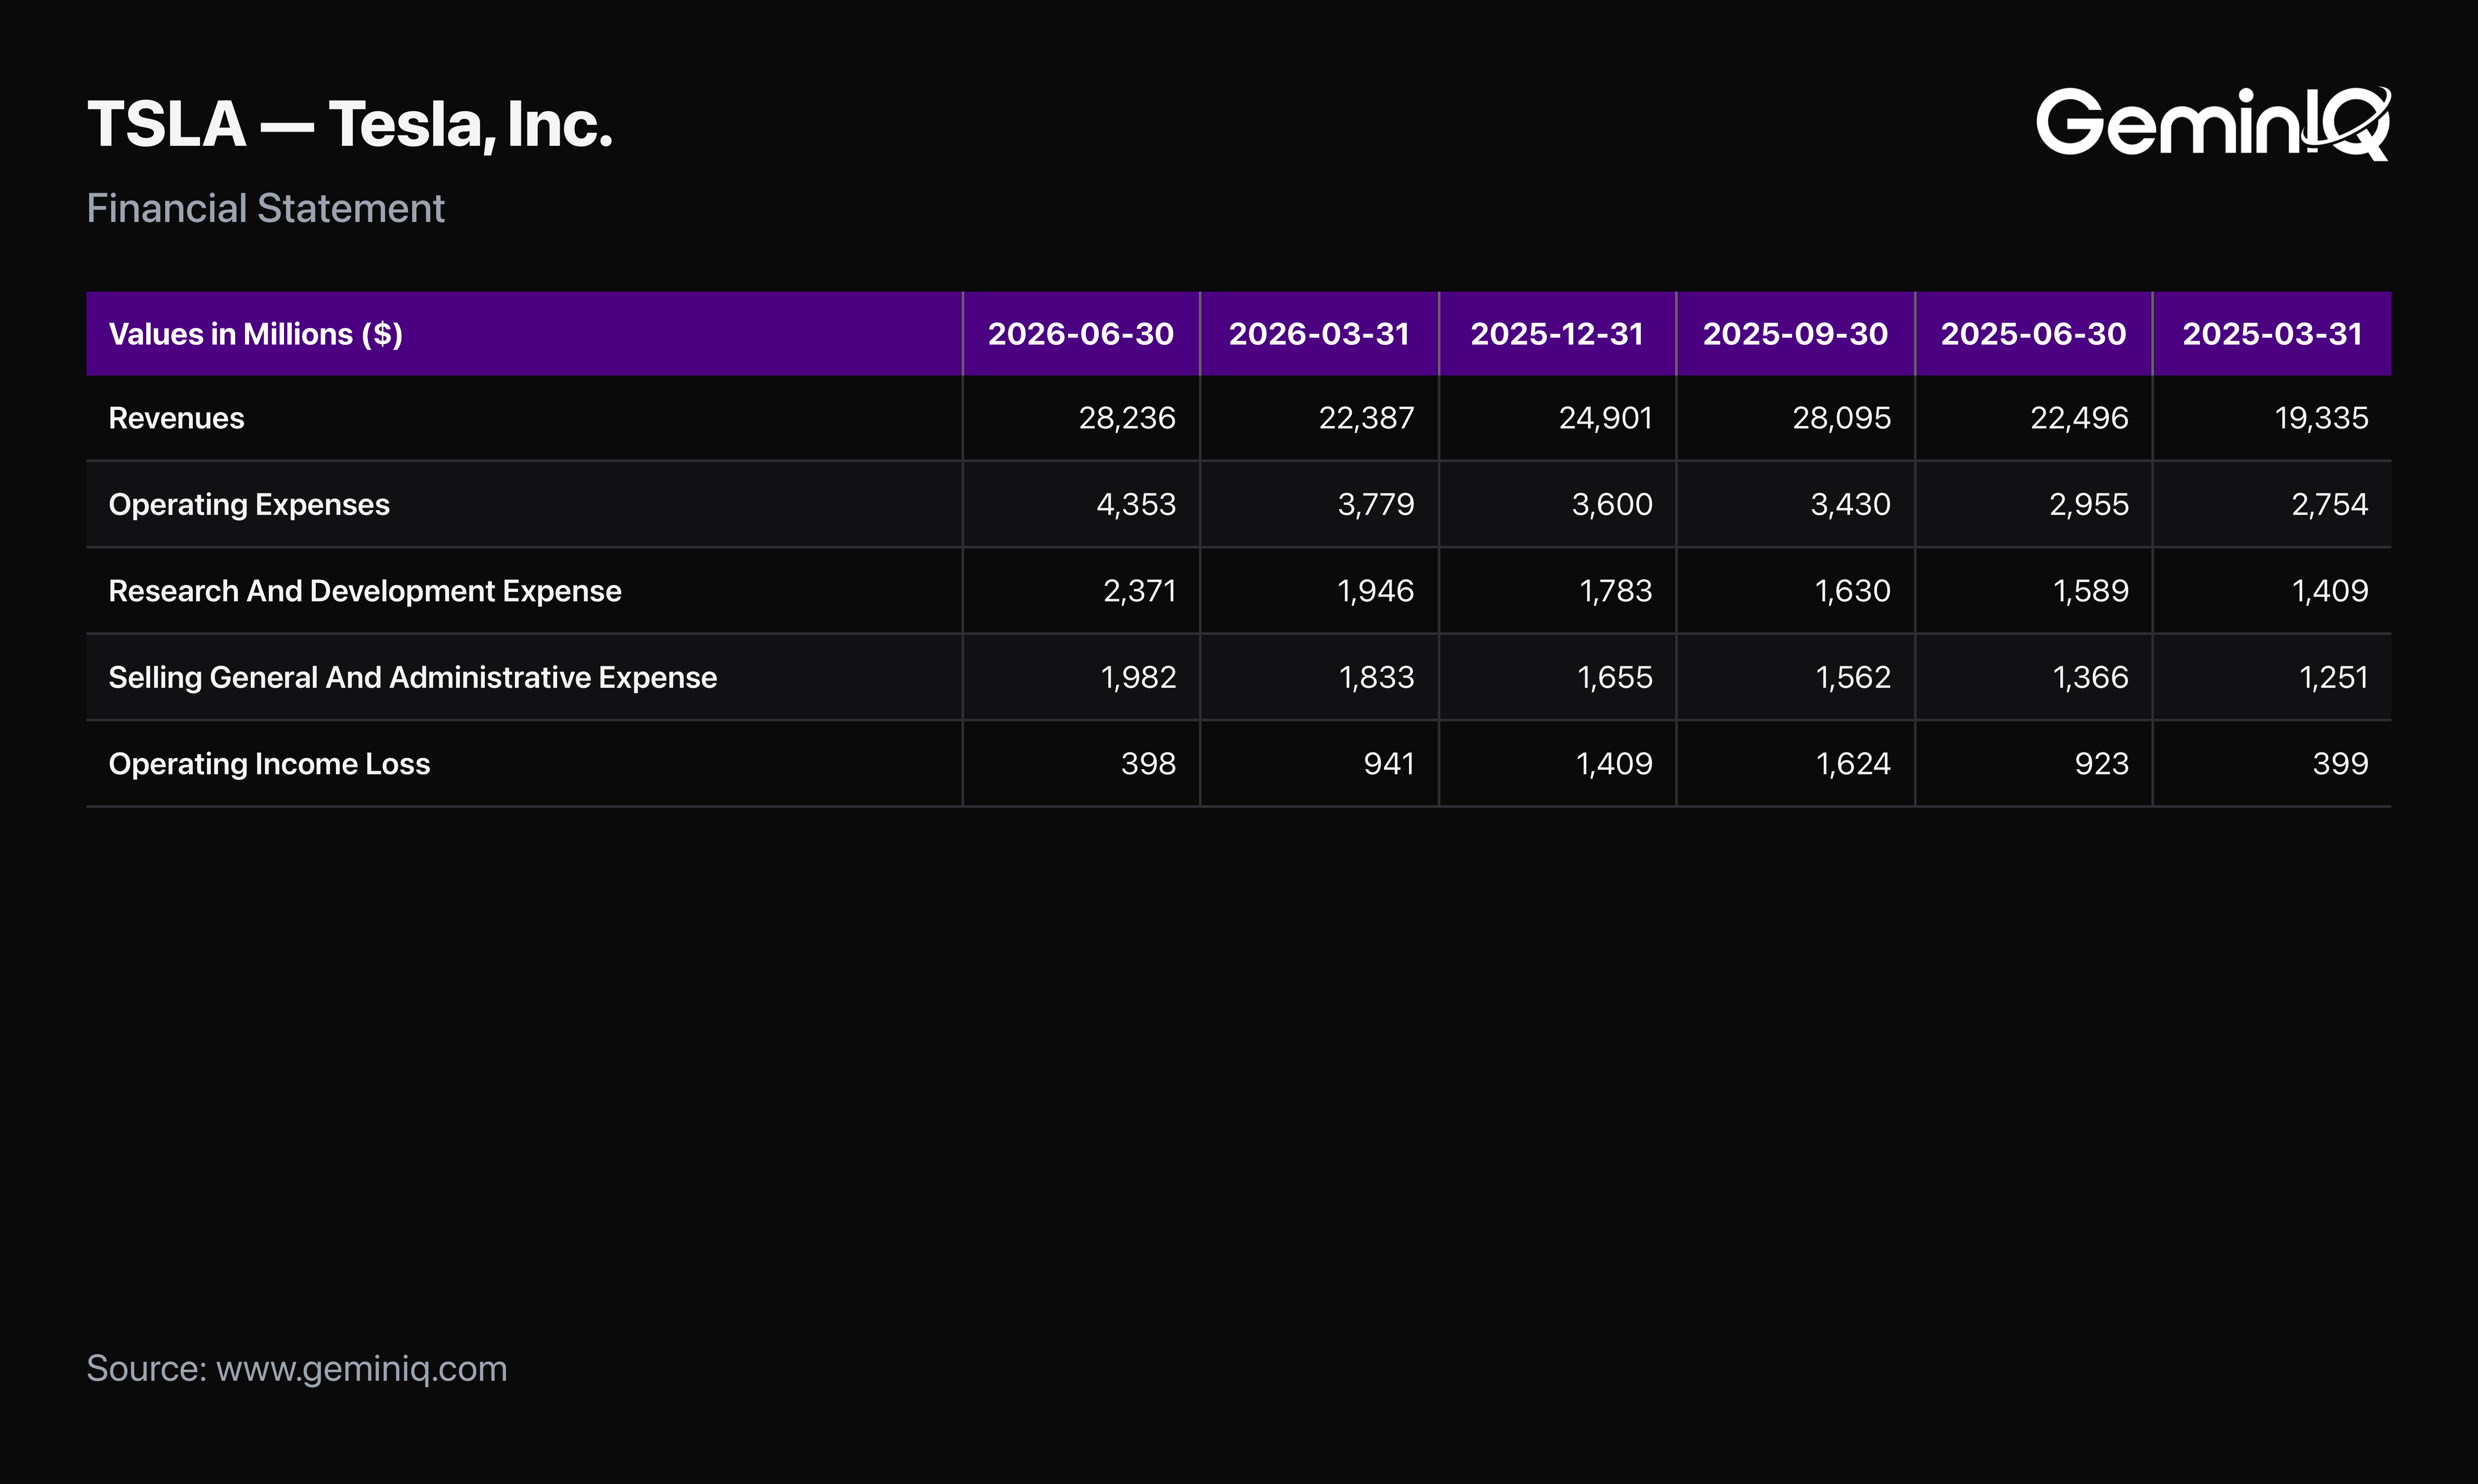Click Operating Expenses value 4,353
This screenshot has height=1484, width=2478.
(1136, 505)
